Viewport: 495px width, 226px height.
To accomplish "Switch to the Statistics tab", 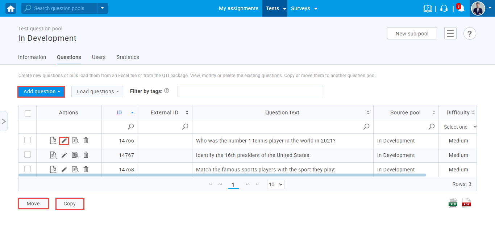I will click(128, 57).
